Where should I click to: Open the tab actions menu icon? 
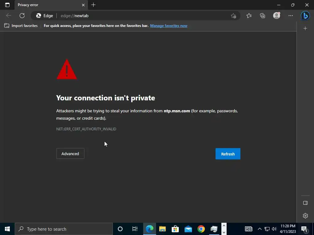[7, 5]
